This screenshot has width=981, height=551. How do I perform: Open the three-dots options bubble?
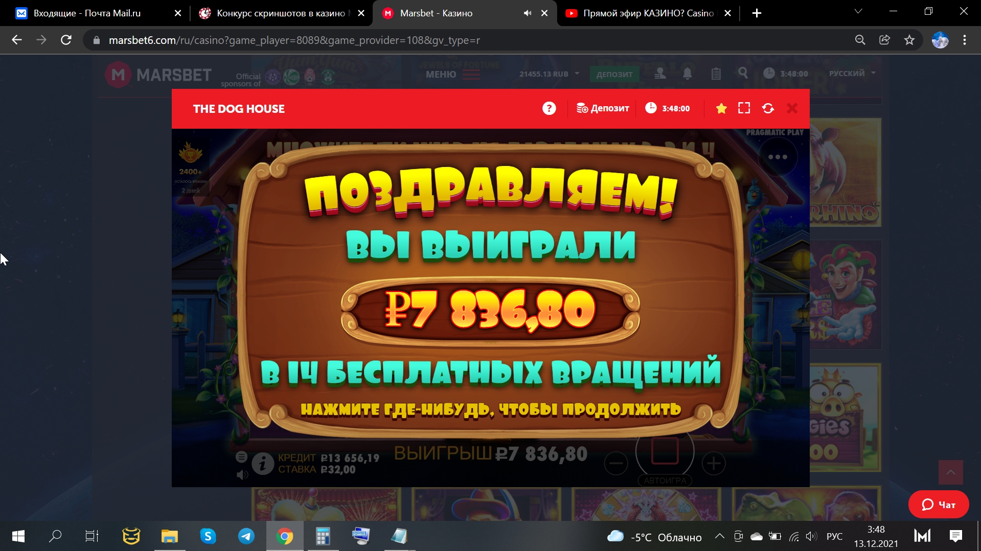pos(778,157)
